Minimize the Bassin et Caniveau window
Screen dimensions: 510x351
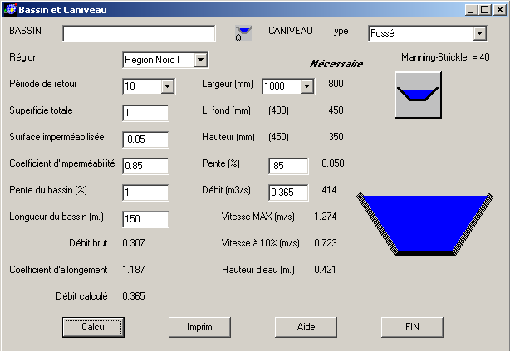click(471, 10)
